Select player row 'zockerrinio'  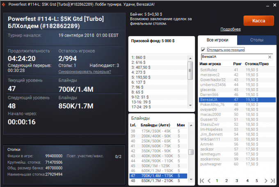click(x=237, y=159)
